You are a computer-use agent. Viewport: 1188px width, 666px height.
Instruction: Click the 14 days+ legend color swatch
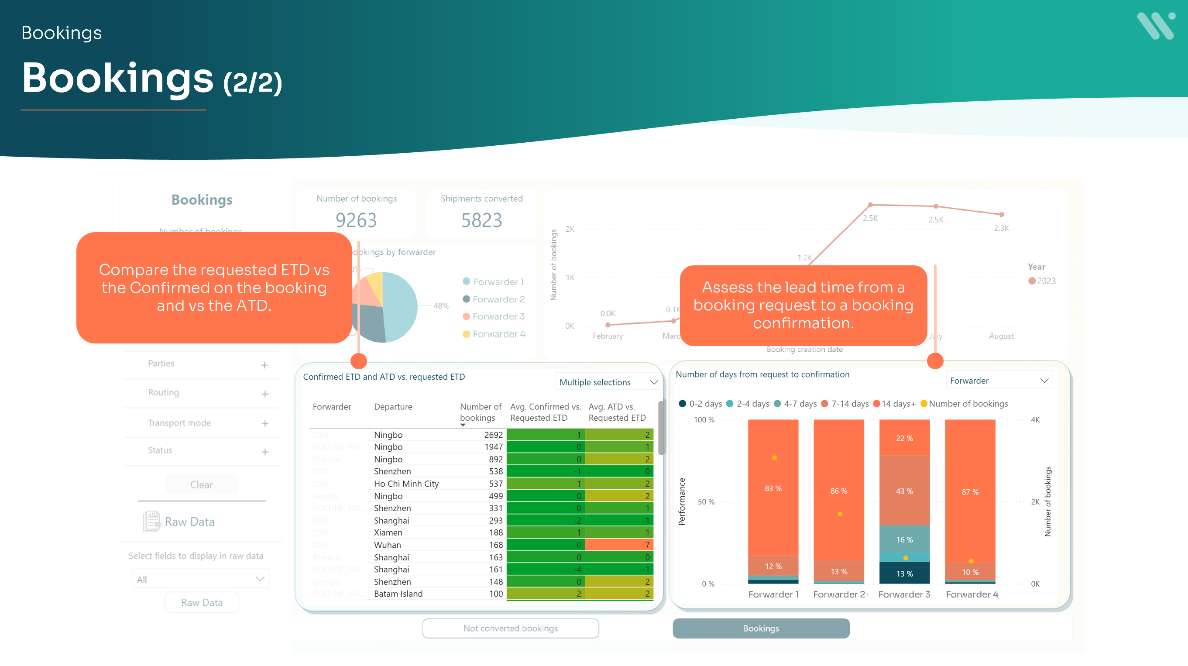(876, 404)
